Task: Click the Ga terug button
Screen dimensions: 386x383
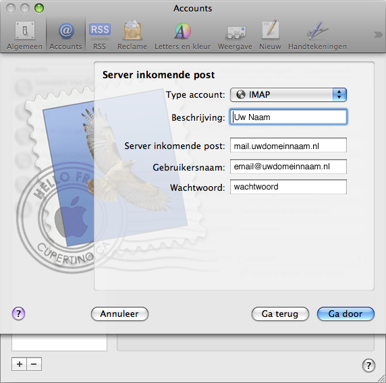Action: pyautogui.click(x=280, y=314)
